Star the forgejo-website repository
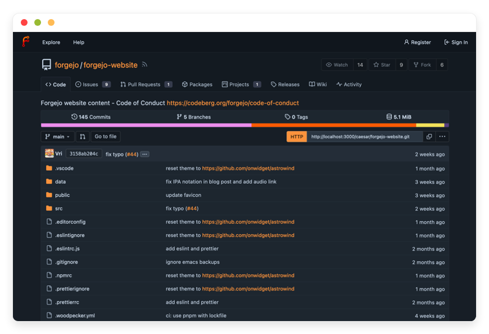Screen dimensions: 489x334 click(382, 65)
